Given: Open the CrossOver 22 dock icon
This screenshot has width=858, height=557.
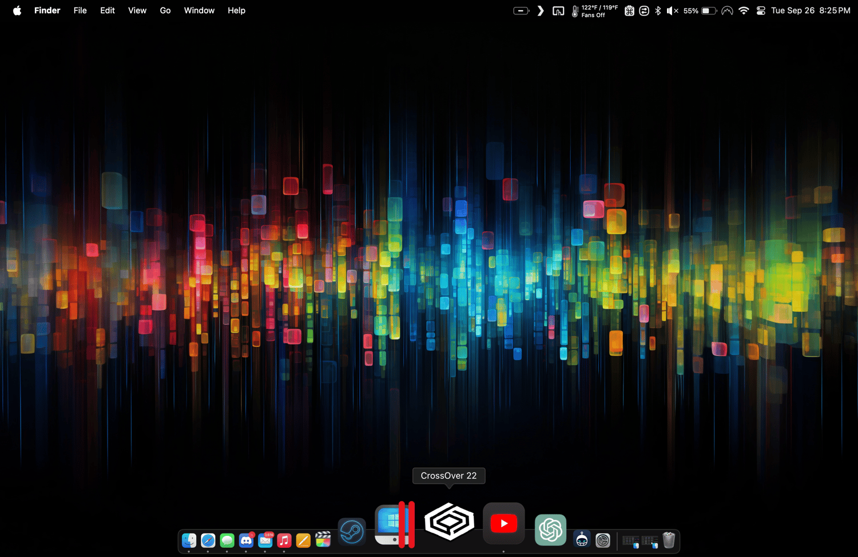Looking at the screenshot, I should (x=450, y=522).
